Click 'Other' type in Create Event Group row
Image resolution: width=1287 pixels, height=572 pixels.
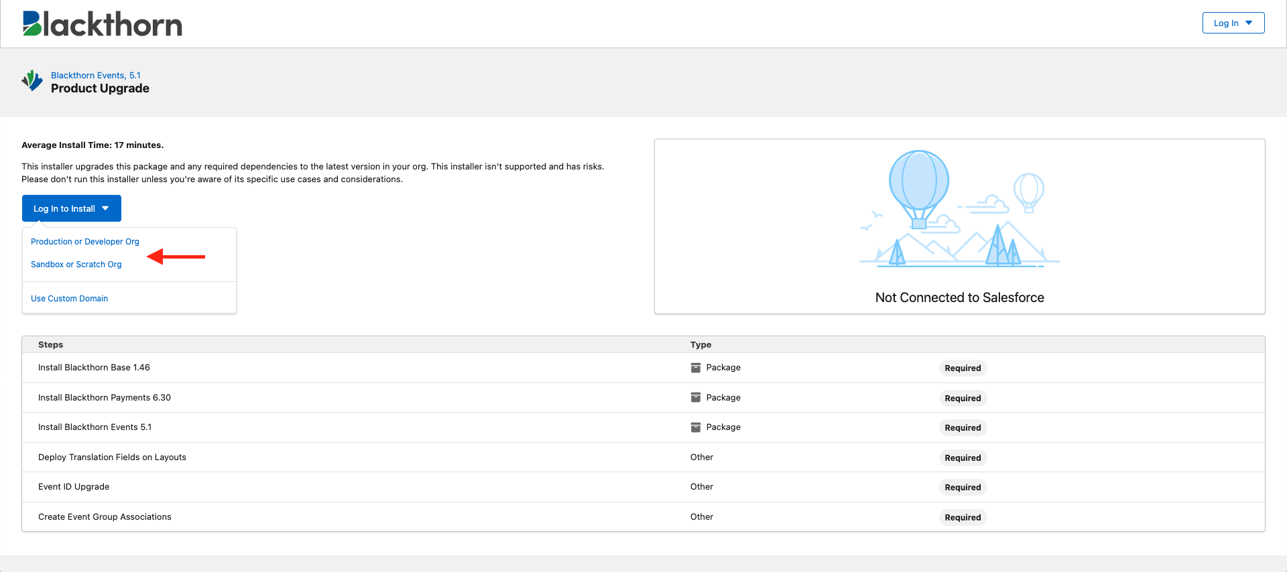[702, 517]
